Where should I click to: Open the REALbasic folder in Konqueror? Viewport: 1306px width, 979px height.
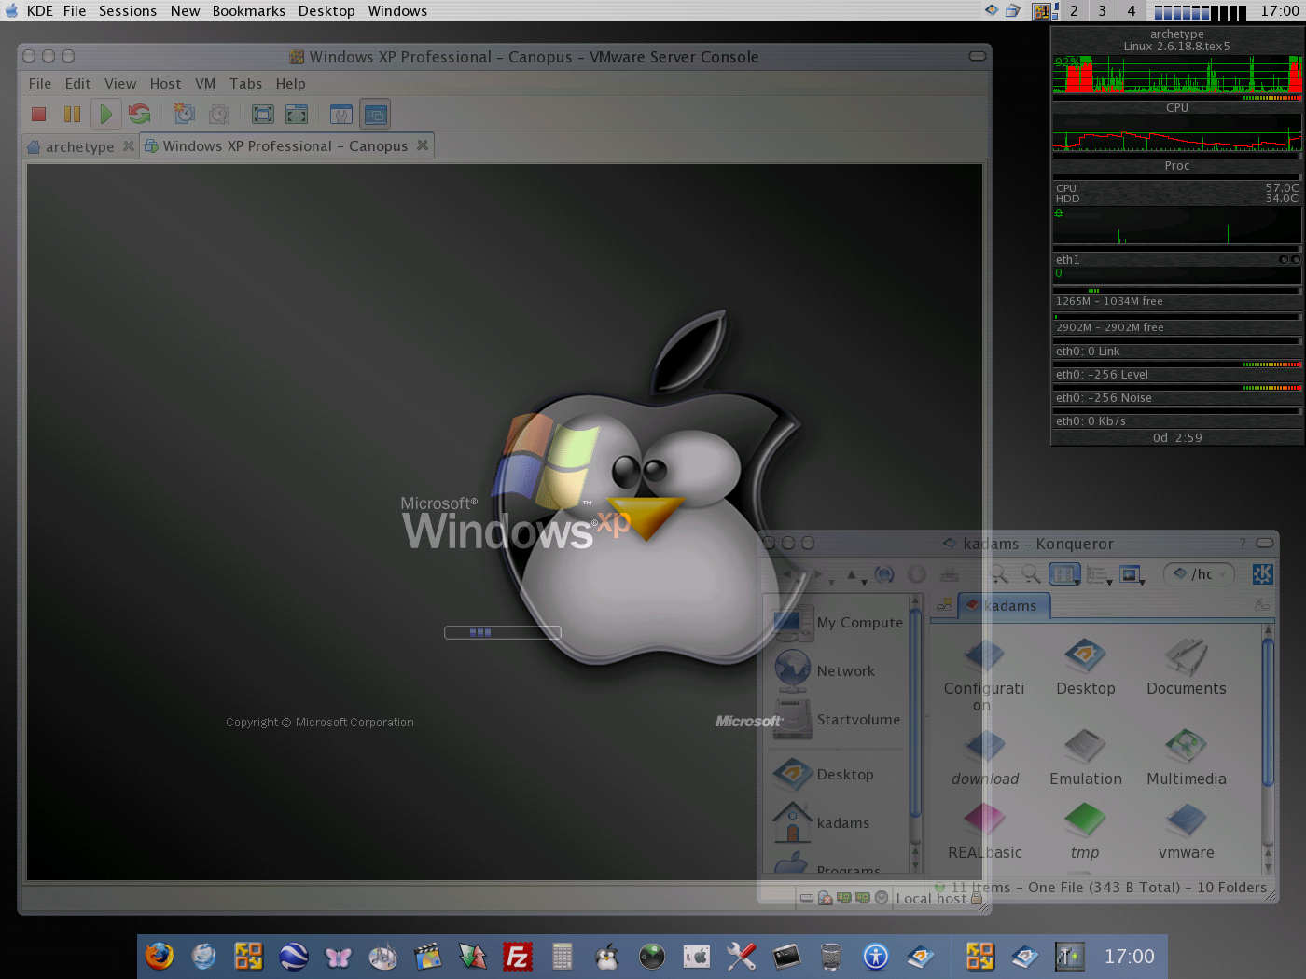pyautogui.click(x=984, y=832)
